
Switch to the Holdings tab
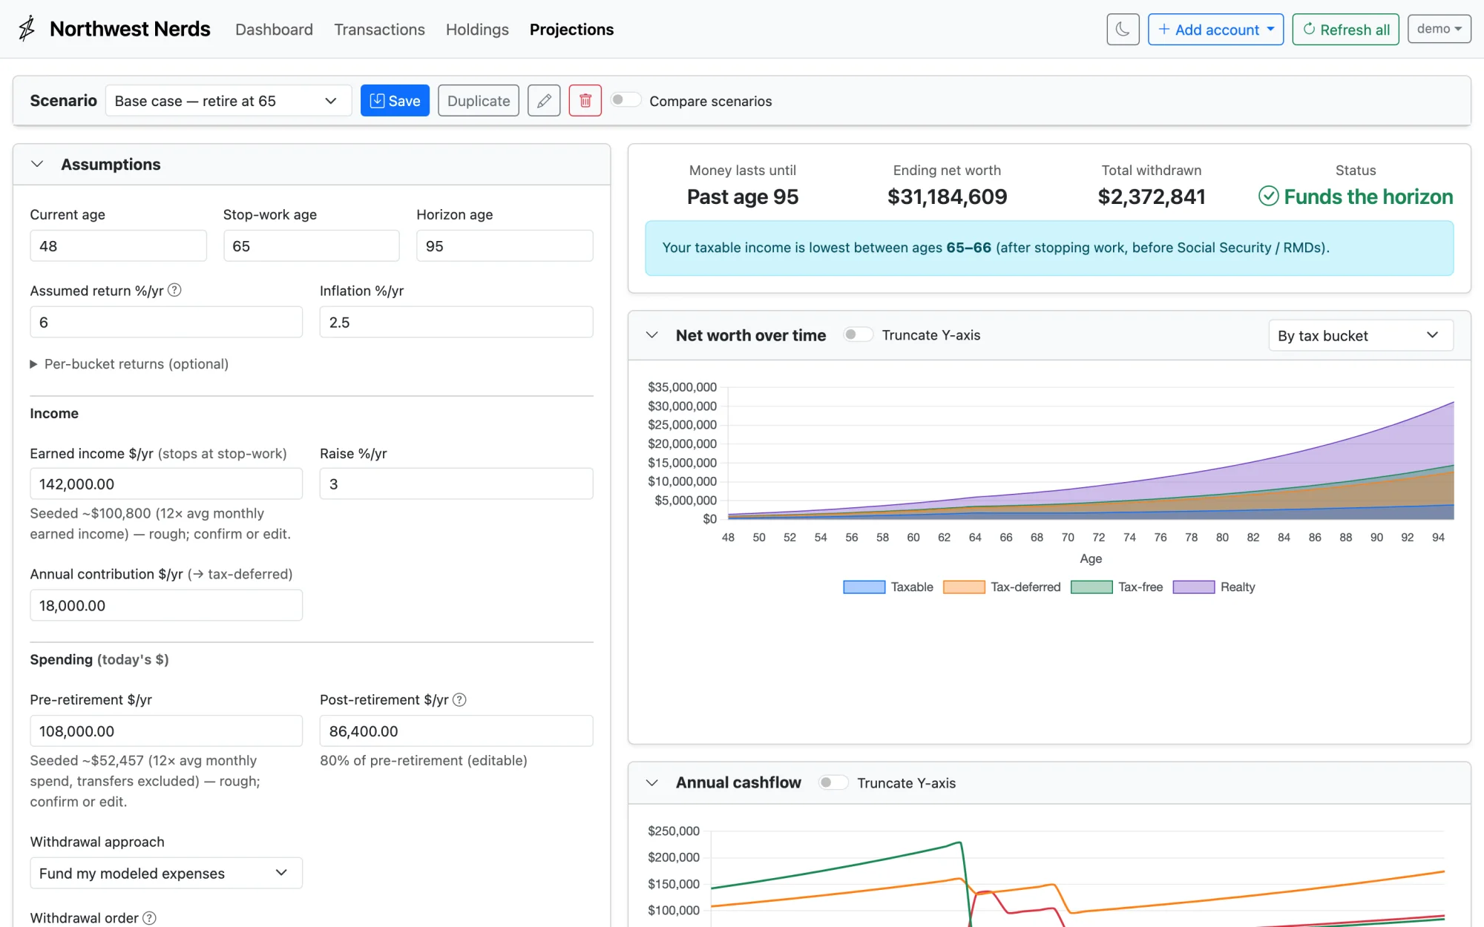477,30
